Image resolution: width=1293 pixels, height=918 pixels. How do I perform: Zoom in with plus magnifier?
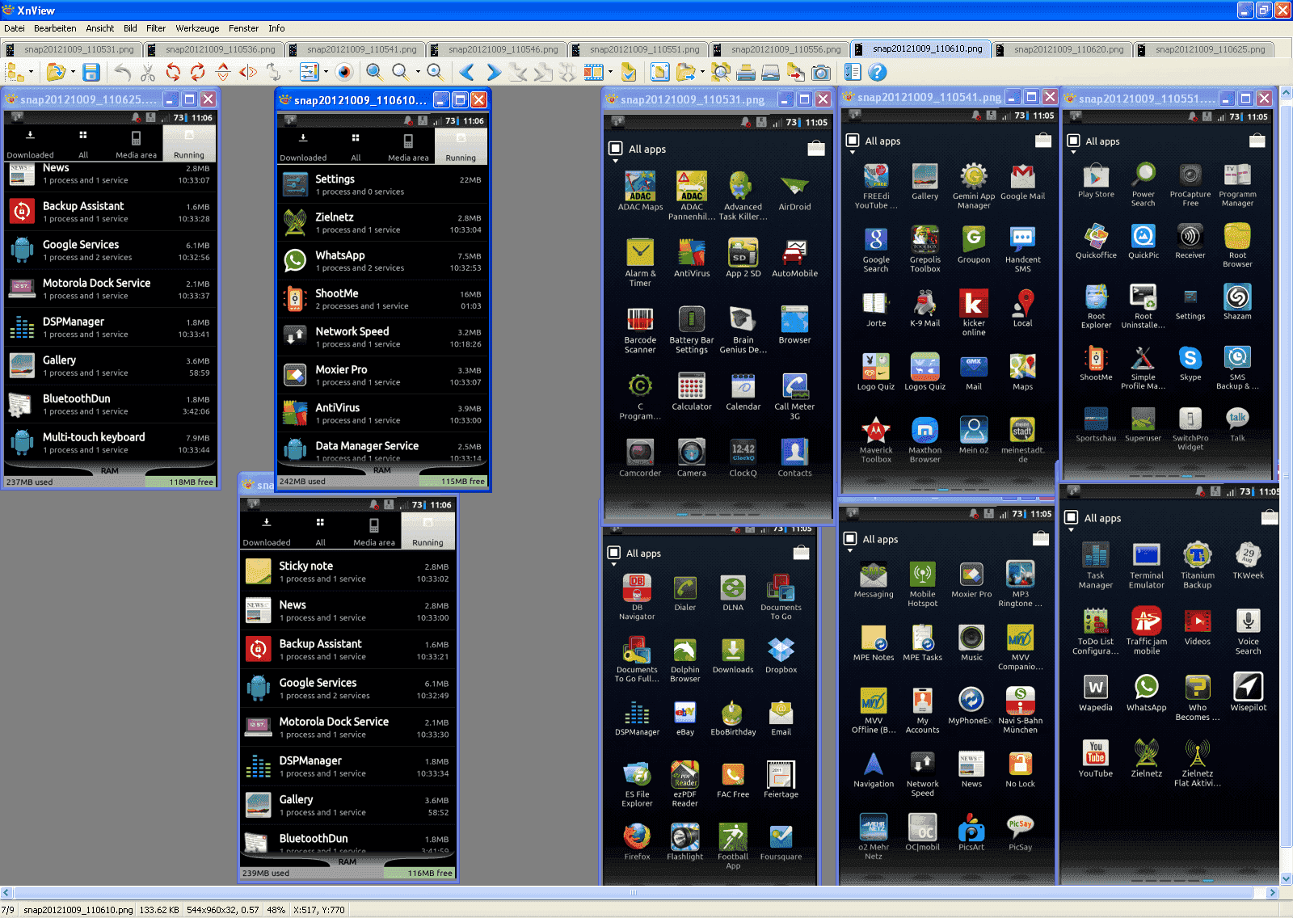[x=374, y=73]
